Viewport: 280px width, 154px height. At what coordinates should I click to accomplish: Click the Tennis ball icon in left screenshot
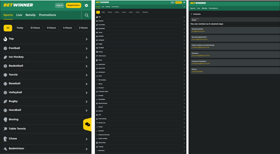[5, 75]
